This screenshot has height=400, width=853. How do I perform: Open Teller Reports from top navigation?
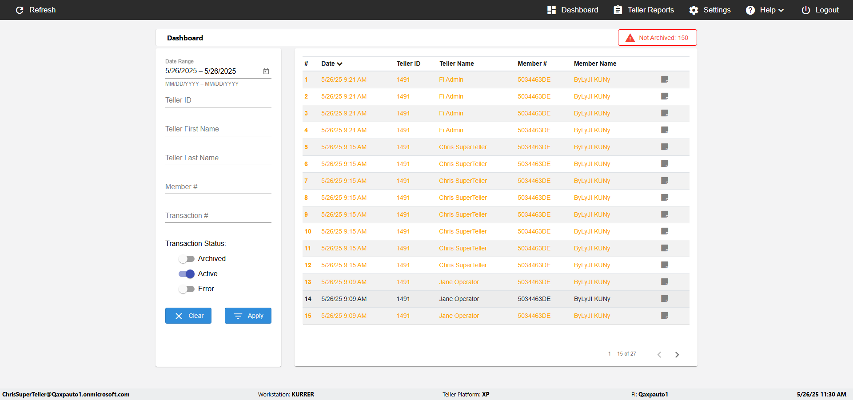[x=644, y=10]
